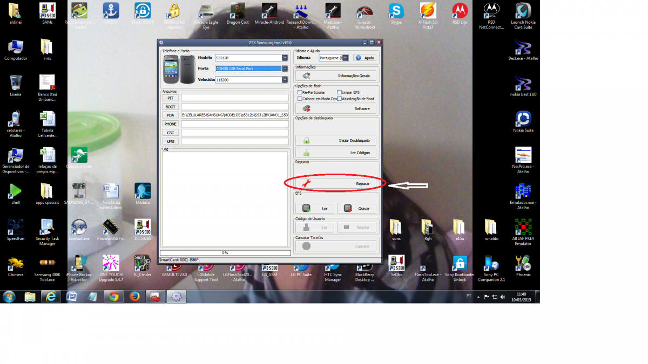Select the All JAF PKEY Emulator icon
This screenshot has height=364, width=648.
coord(523,232)
